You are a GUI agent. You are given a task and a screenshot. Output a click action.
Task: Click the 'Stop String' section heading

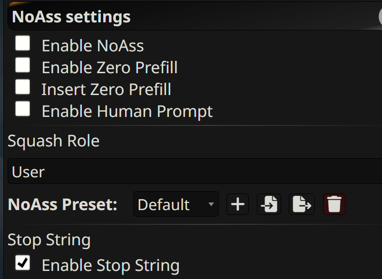[x=49, y=240]
